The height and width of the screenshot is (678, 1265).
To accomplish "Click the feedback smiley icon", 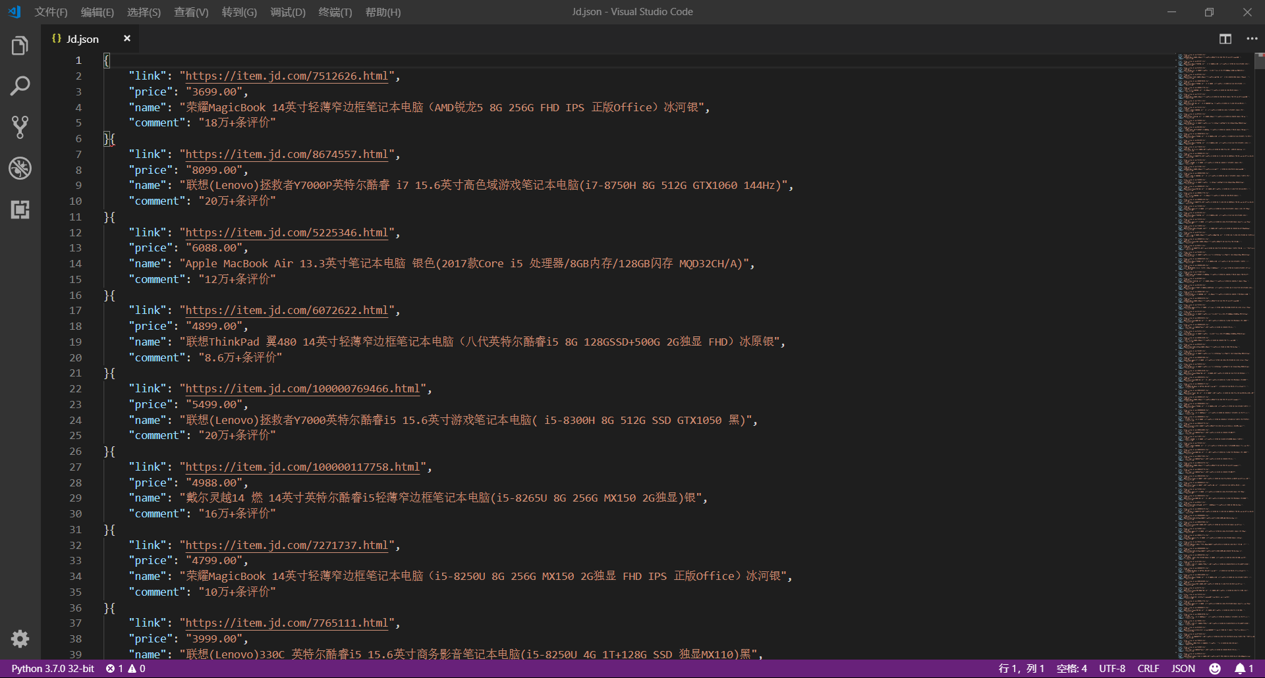I will tap(1215, 669).
